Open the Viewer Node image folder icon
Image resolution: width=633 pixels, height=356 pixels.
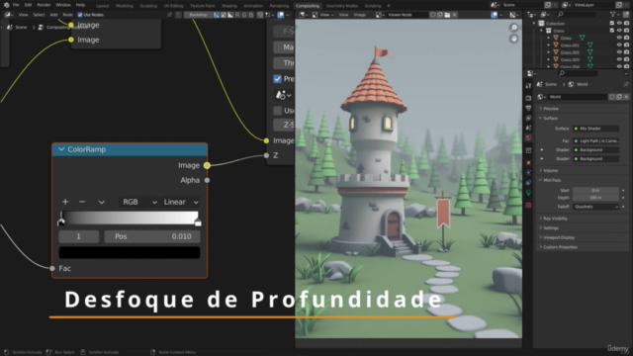pos(447,15)
